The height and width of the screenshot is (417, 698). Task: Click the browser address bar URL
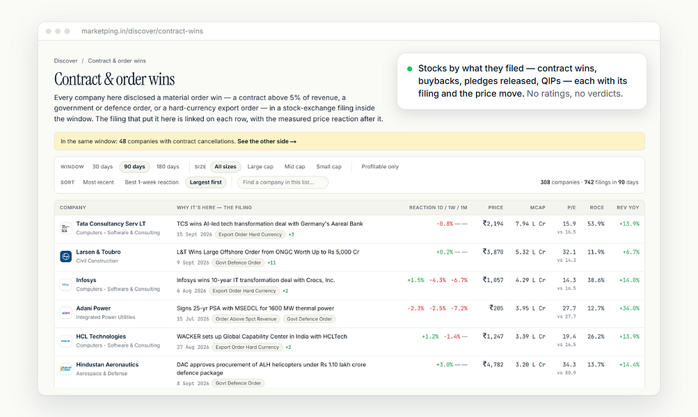tap(142, 31)
